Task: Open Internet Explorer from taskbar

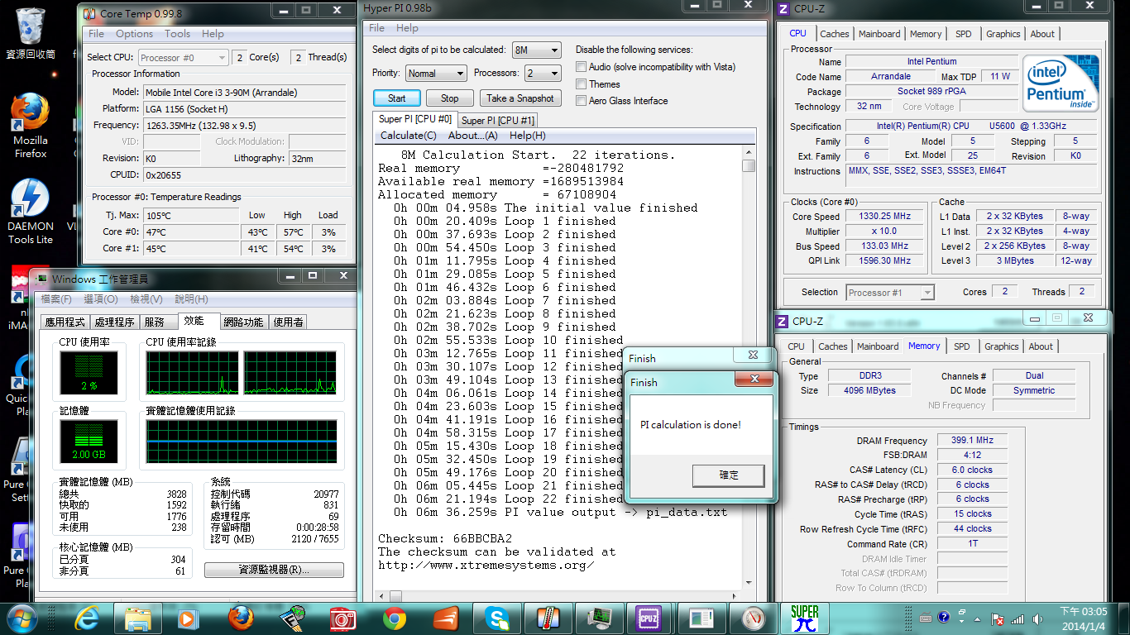Action: (87, 618)
